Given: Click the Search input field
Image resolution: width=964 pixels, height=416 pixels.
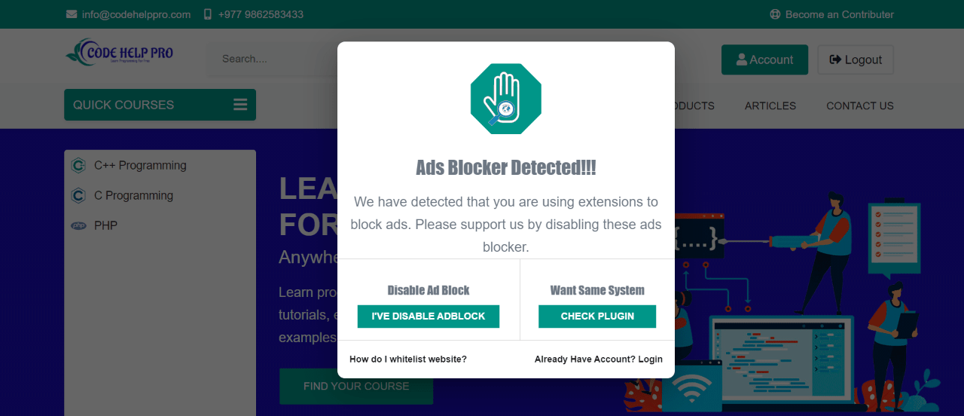Looking at the screenshot, I should point(273,59).
